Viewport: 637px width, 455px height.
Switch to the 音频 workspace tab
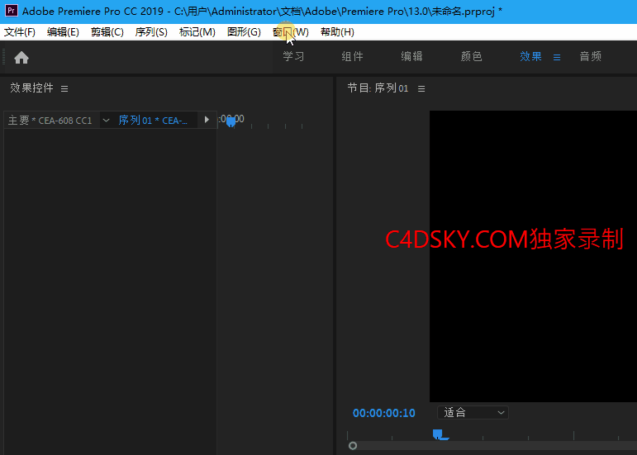click(590, 56)
